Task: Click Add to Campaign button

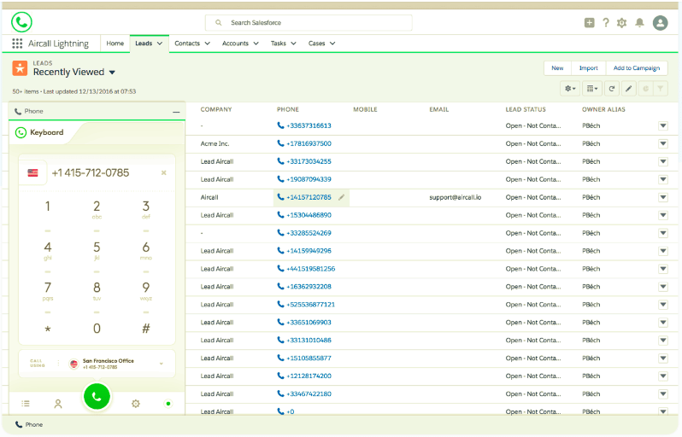Action: tap(637, 68)
